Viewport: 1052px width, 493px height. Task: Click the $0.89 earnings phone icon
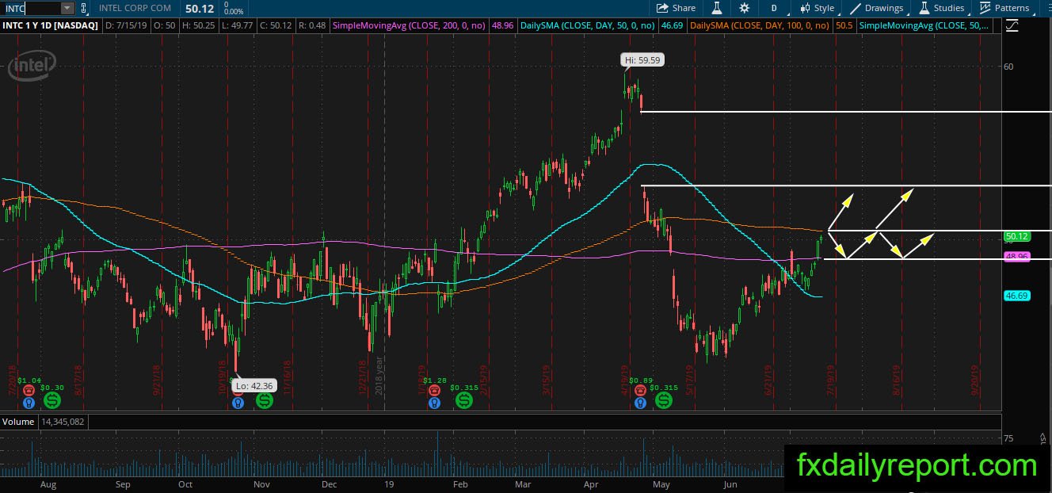click(x=640, y=390)
